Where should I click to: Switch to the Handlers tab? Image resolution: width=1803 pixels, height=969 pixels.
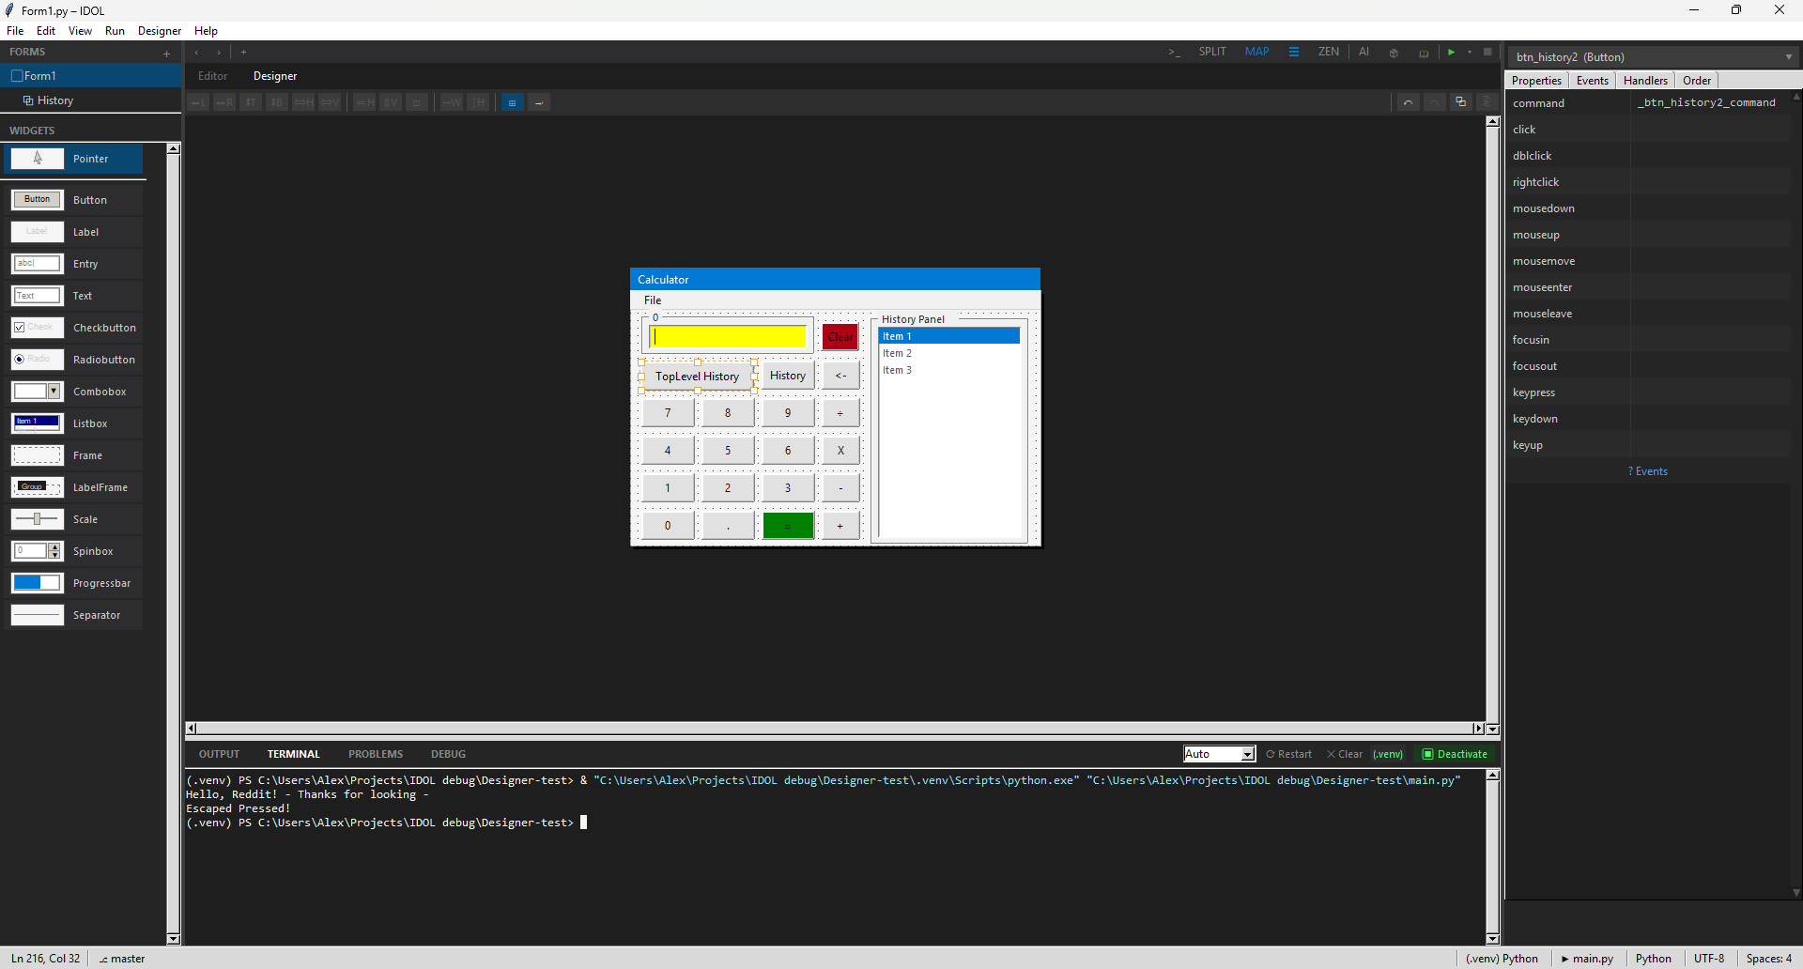(1645, 81)
